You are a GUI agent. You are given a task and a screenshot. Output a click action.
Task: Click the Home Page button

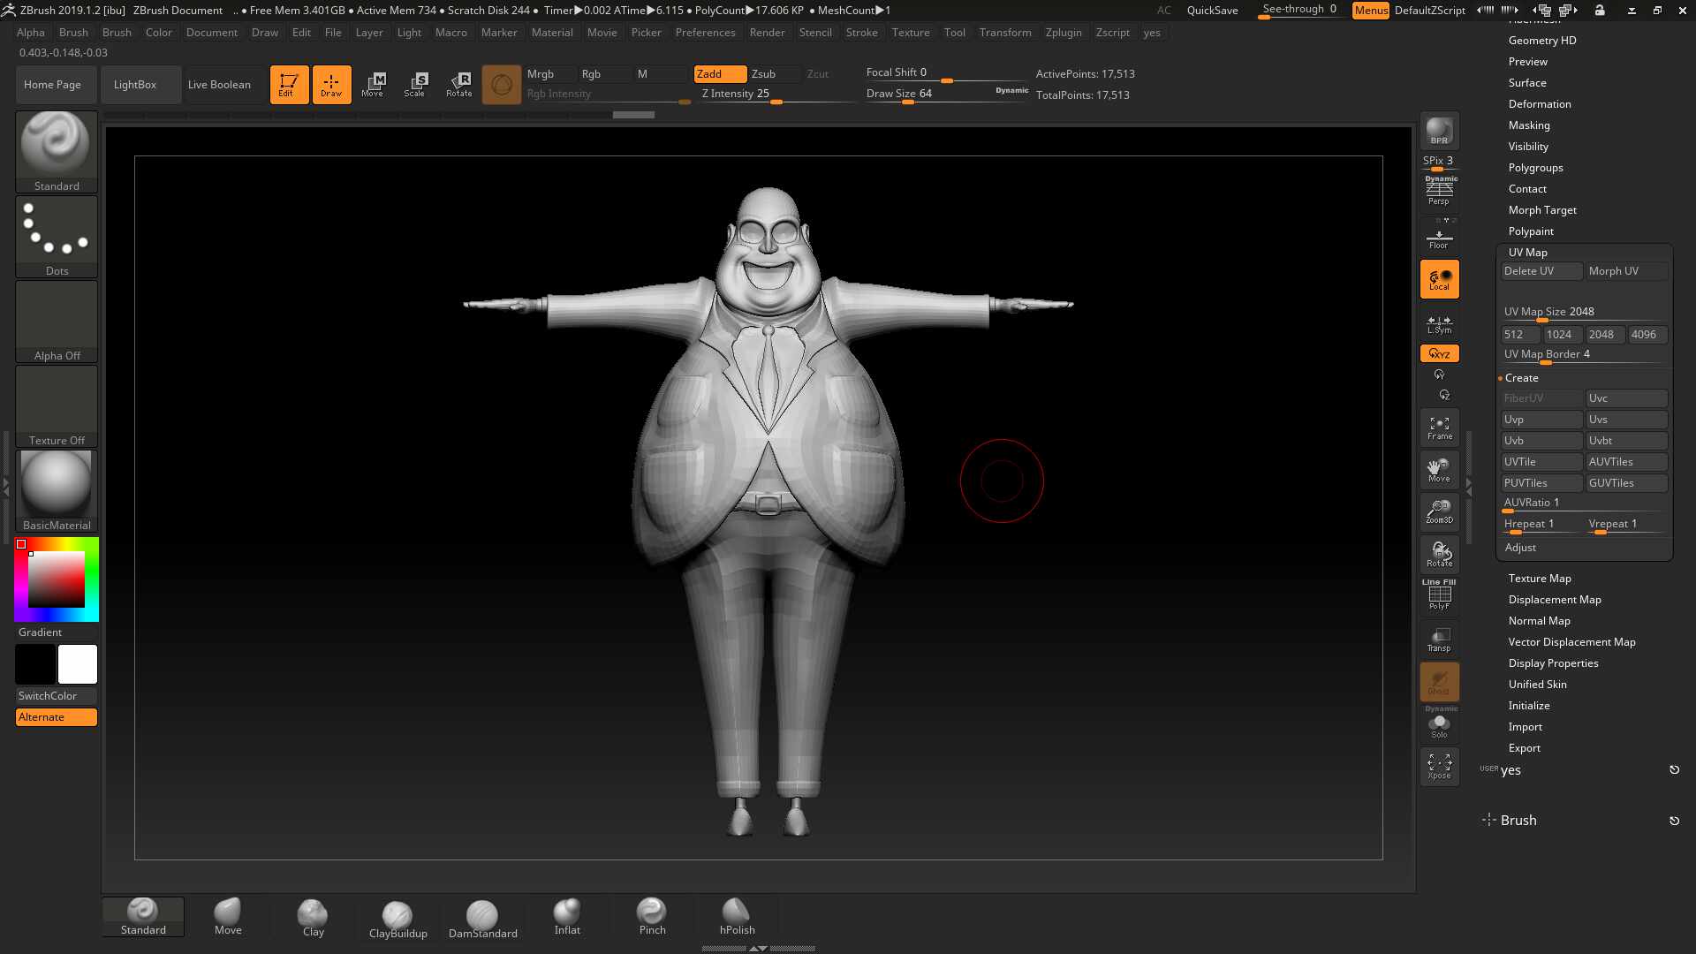click(x=57, y=85)
